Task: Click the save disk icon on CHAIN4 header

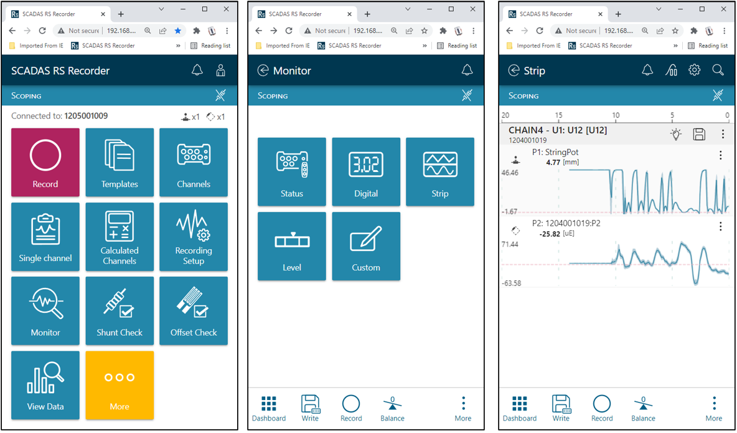Action: (x=699, y=134)
